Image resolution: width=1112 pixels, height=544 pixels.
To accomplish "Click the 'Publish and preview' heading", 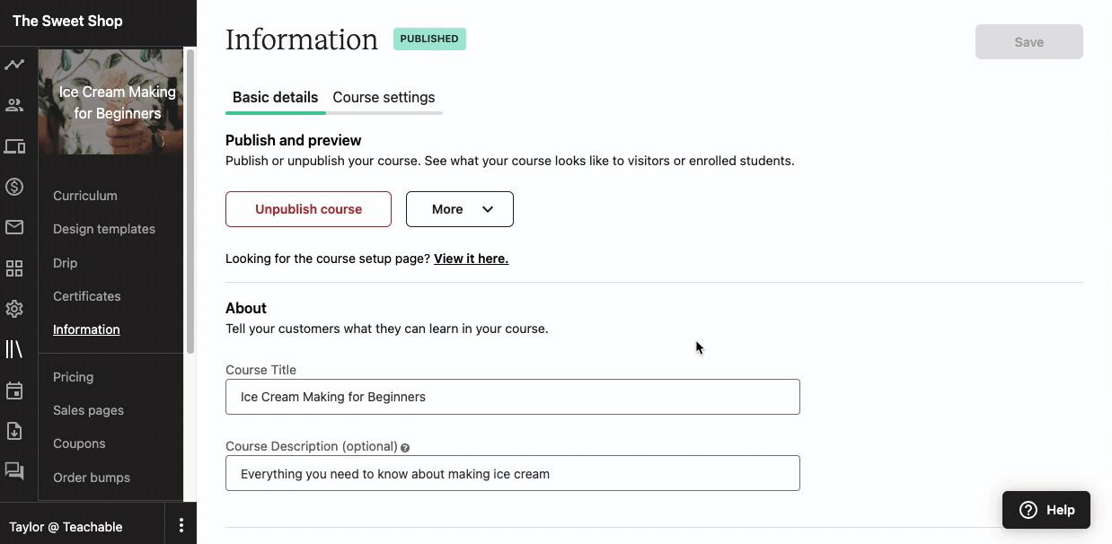I will tap(294, 140).
